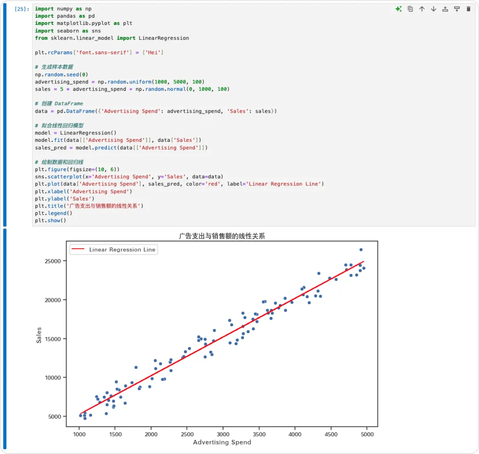The width and height of the screenshot is (479, 454).
Task: Click the 'Linear Regression Line' legend entry
Action: coord(122,250)
